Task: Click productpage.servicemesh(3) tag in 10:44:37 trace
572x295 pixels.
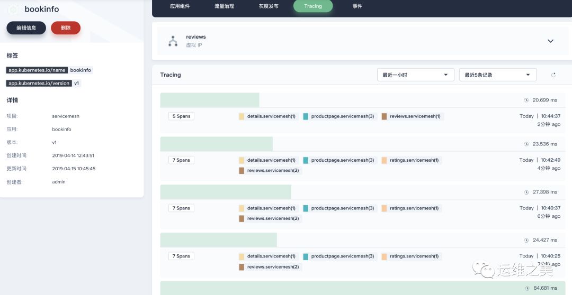Action: click(339, 116)
